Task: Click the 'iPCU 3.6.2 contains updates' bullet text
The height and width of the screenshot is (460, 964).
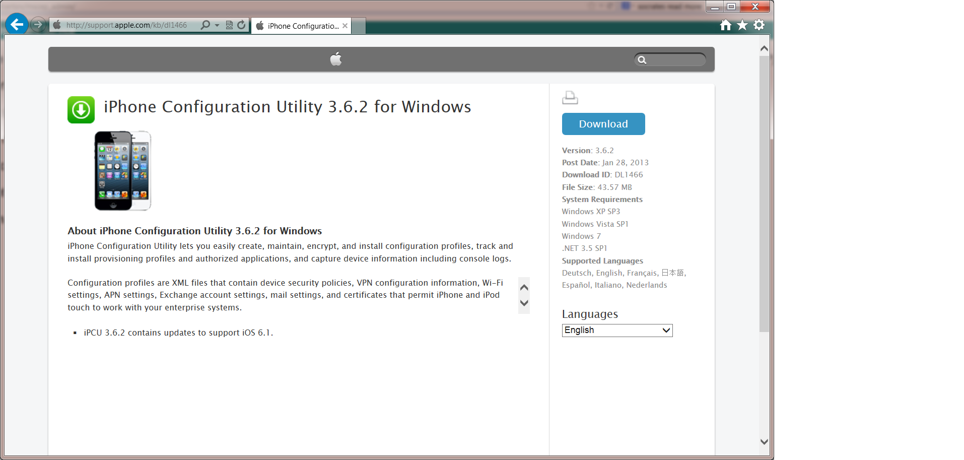Action: (178, 333)
